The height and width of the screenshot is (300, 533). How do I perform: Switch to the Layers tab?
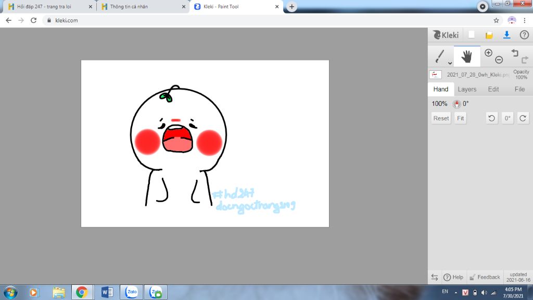[x=467, y=89]
